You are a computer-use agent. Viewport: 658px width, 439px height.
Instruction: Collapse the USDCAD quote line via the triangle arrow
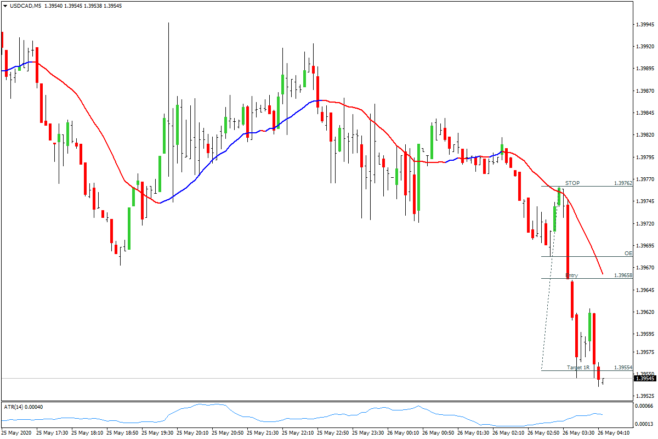(x=5, y=6)
